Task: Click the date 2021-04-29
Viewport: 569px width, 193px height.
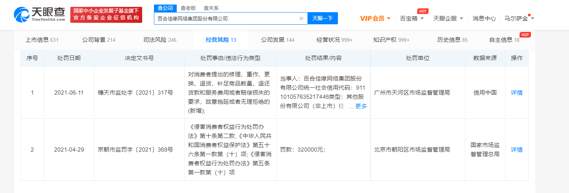Action: (x=69, y=150)
